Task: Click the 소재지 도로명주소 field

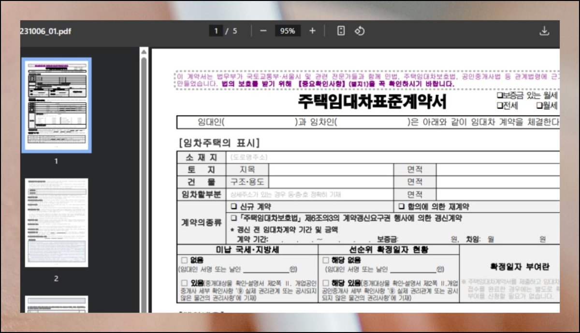Action: pos(392,157)
